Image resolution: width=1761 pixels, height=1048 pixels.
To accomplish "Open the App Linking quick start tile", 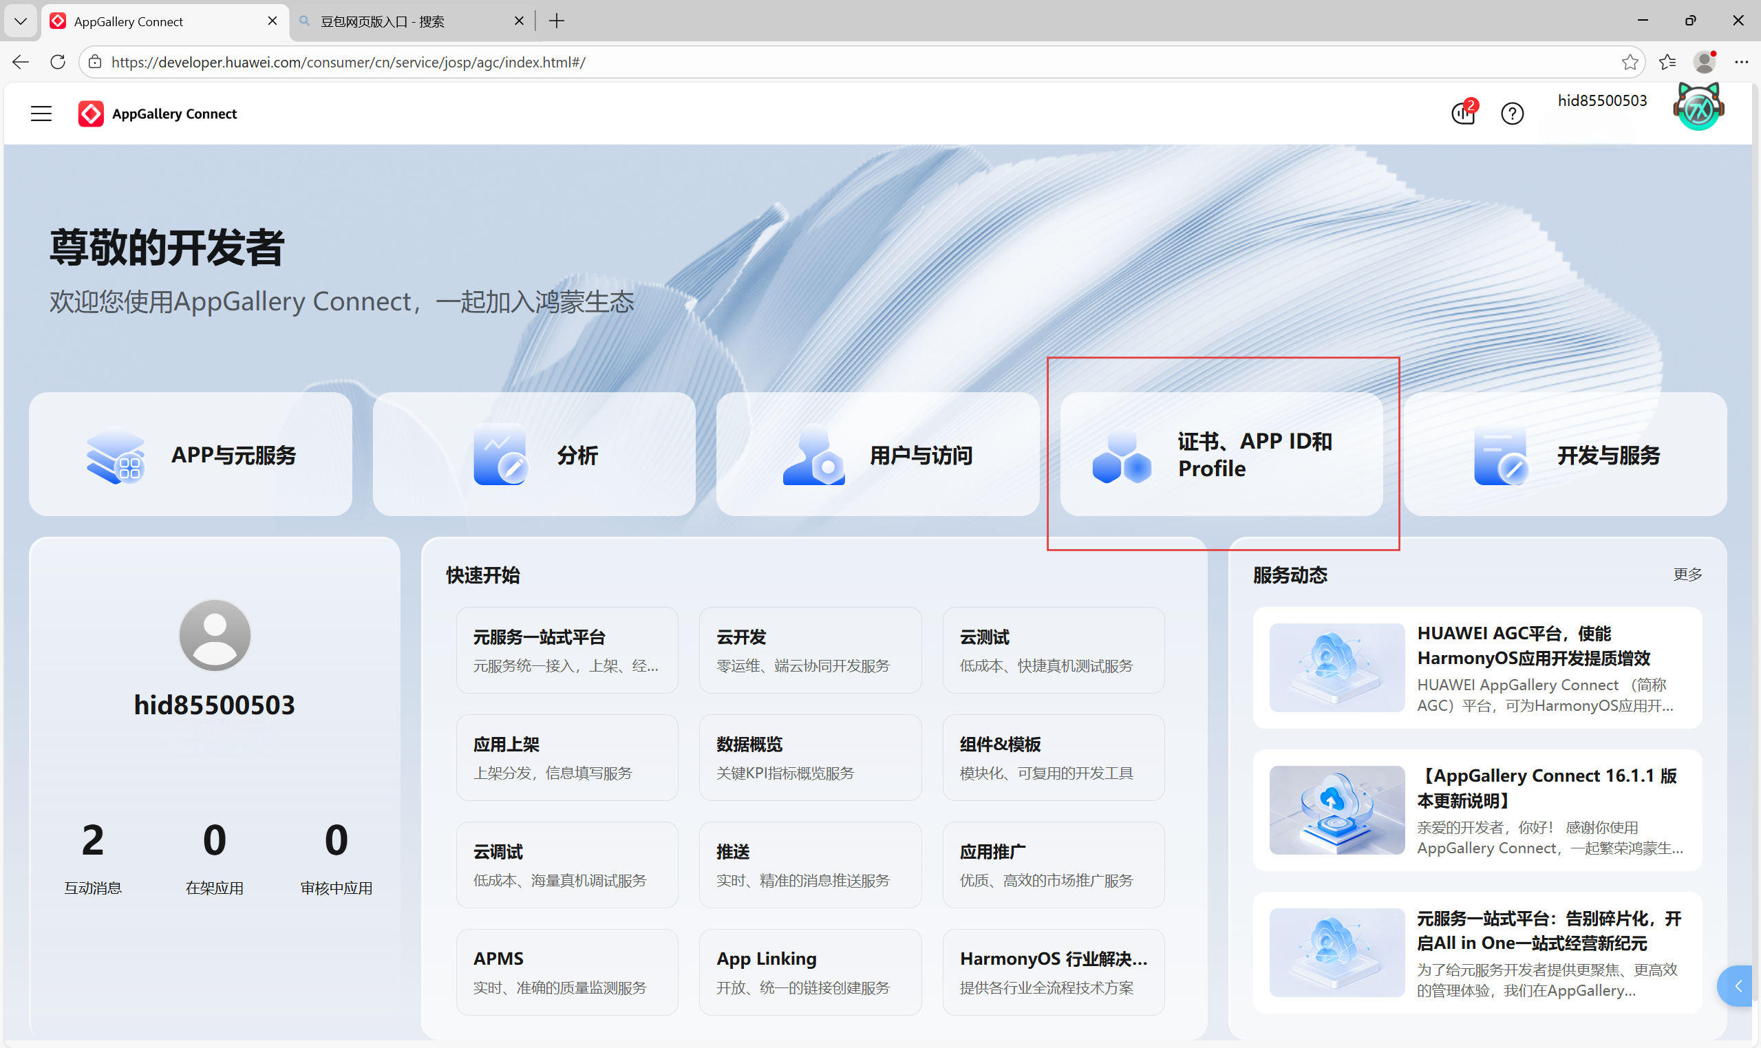I will click(809, 972).
